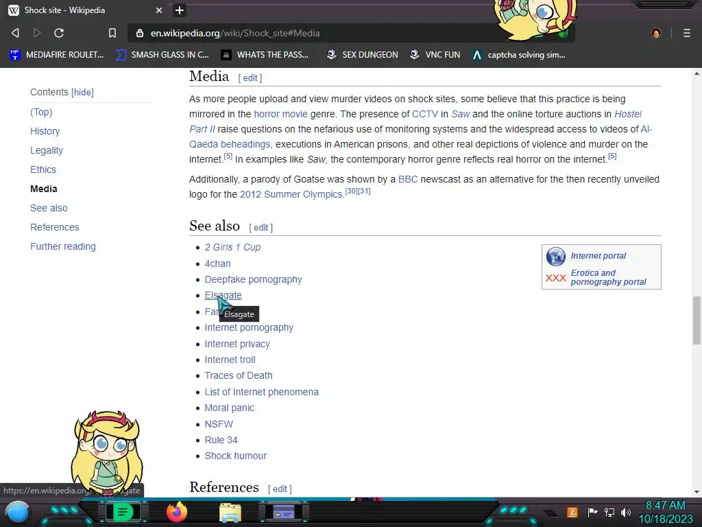Select Media in the contents list
702x527 pixels.
click(x=43, y=189)
